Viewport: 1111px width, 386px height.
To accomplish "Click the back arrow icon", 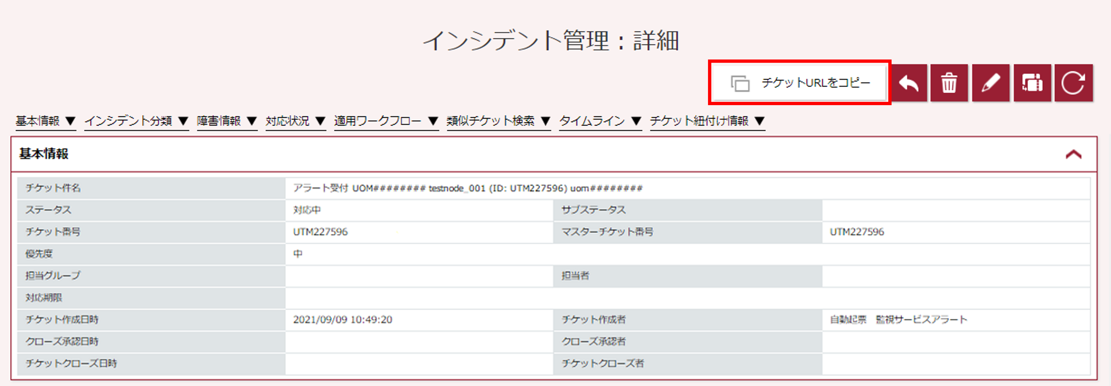I will click(909, 83).
